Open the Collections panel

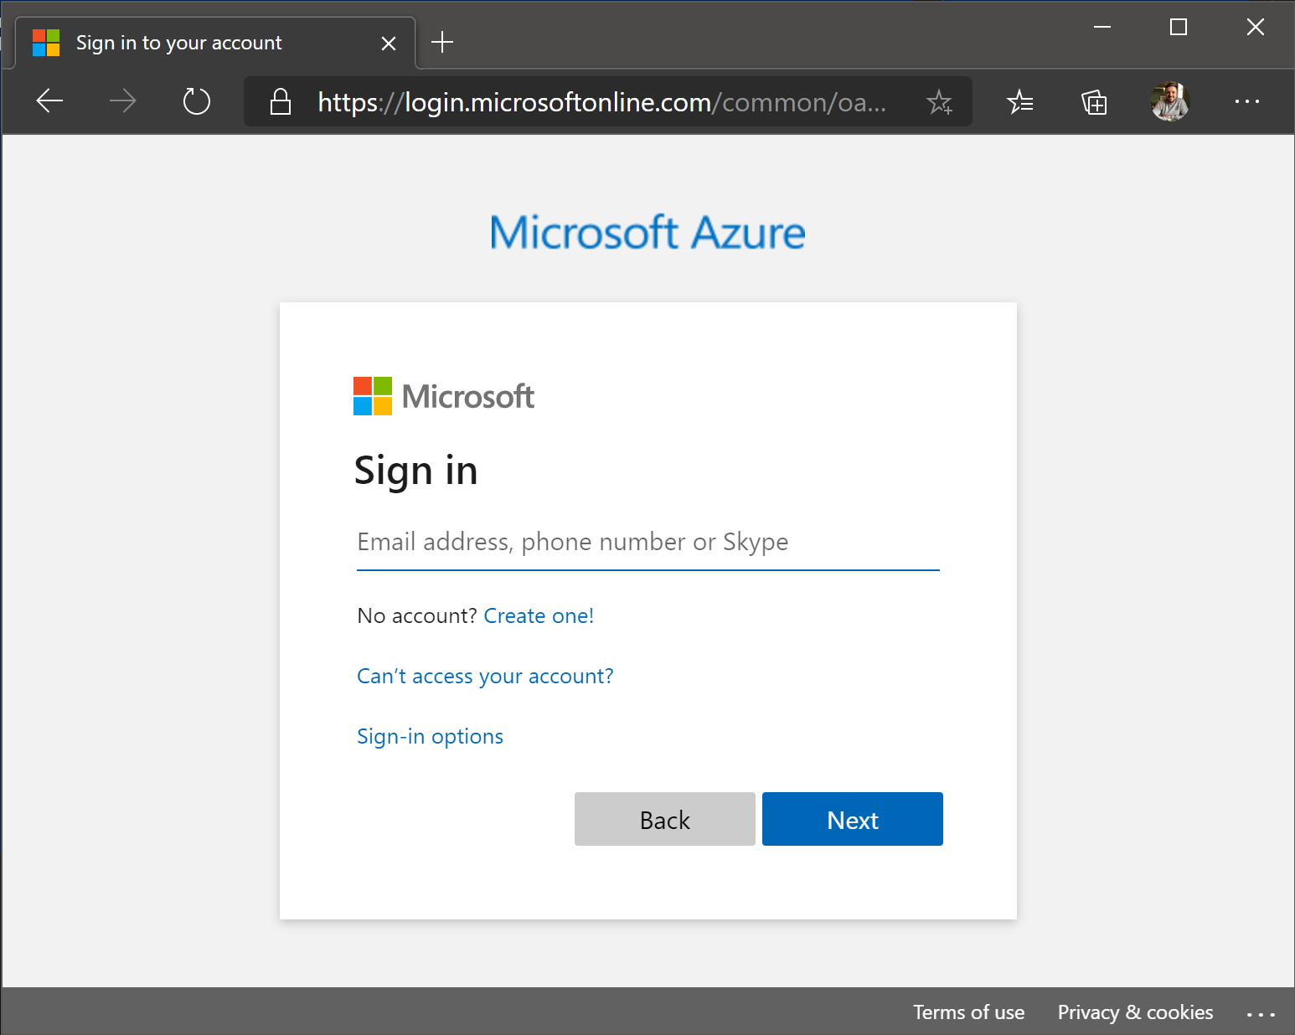pyautogui.click(x=1094, y=102)
